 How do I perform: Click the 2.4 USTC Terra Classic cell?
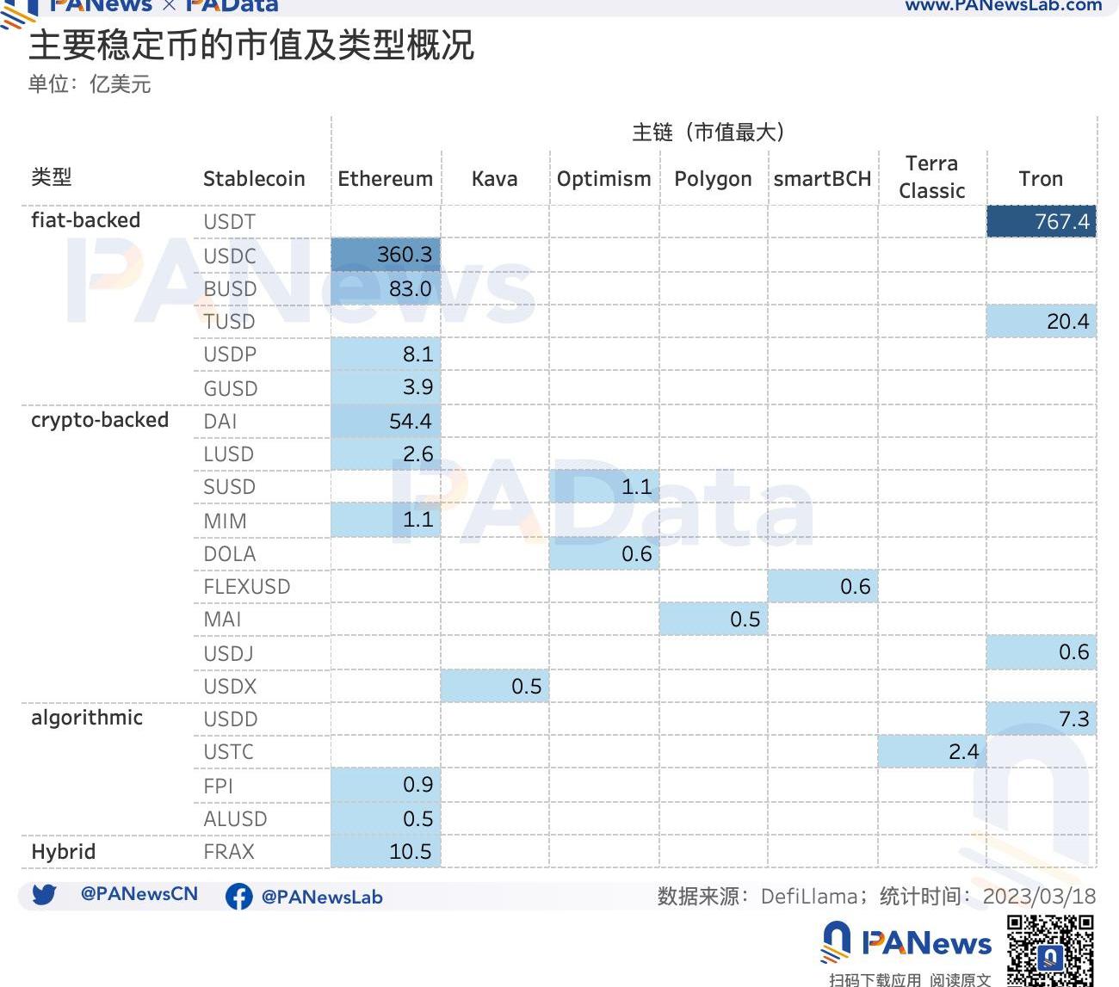(x=931, y=752)
